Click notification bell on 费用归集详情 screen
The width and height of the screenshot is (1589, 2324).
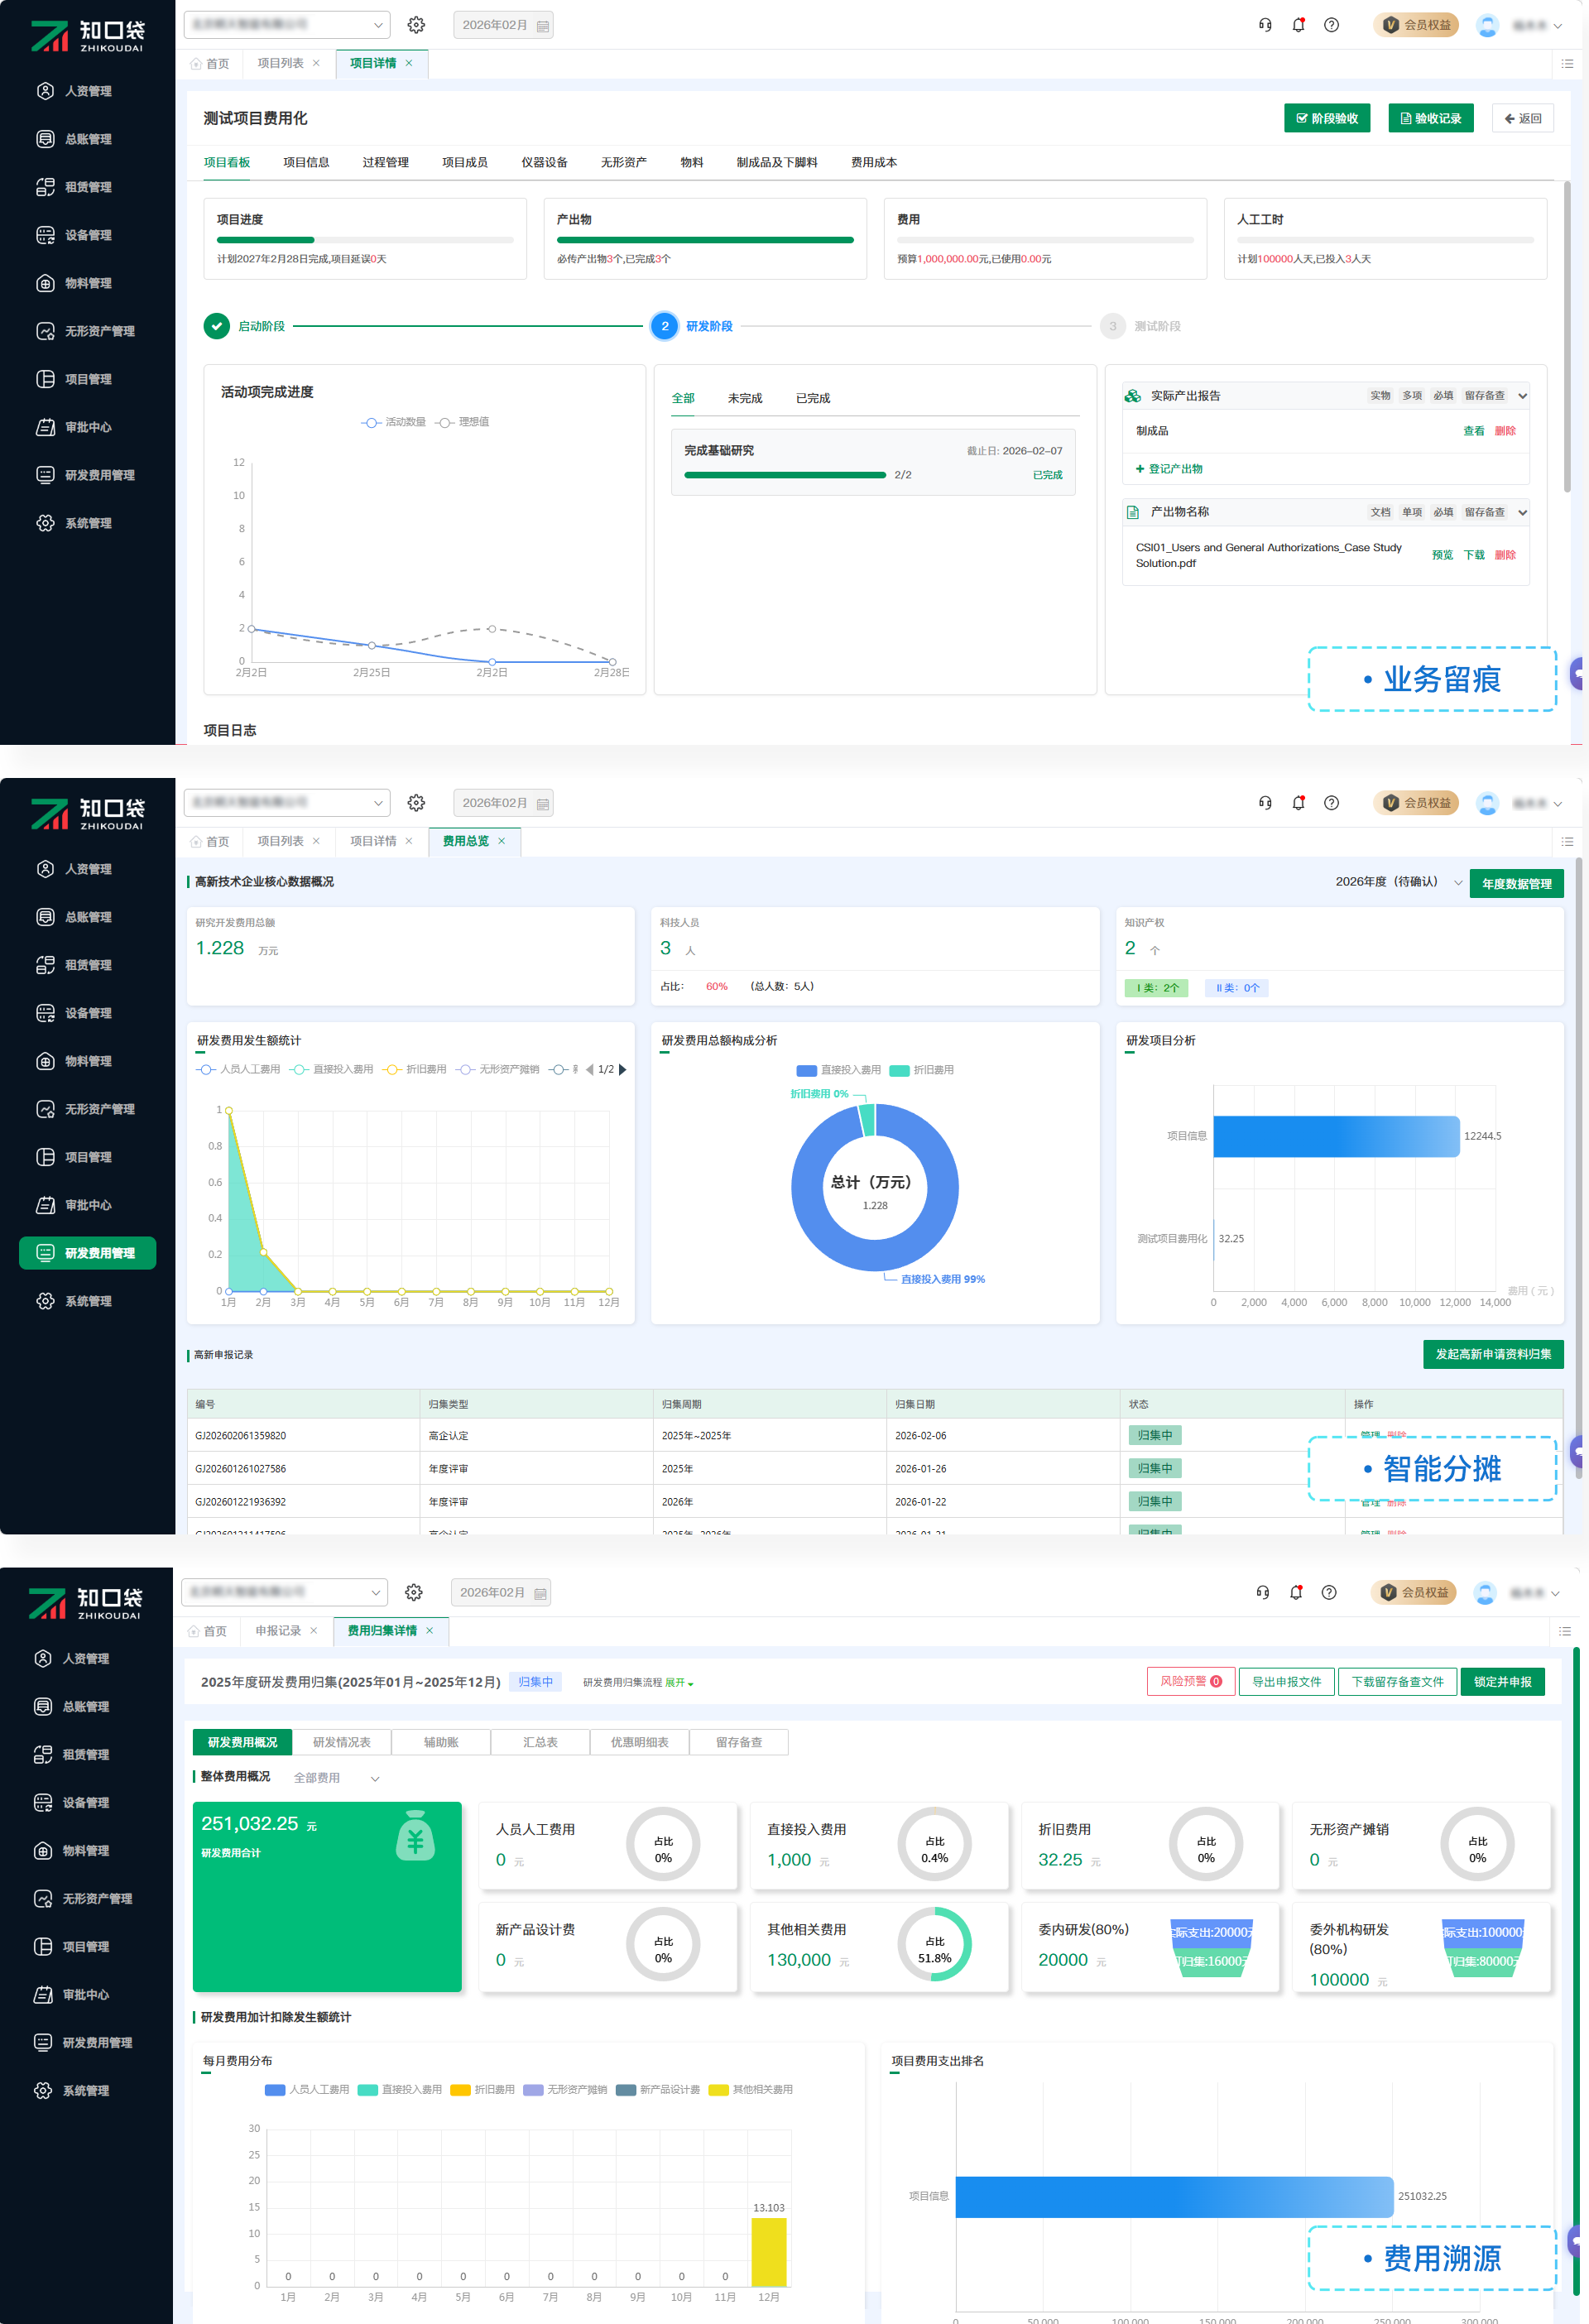coord(1296,1592)
